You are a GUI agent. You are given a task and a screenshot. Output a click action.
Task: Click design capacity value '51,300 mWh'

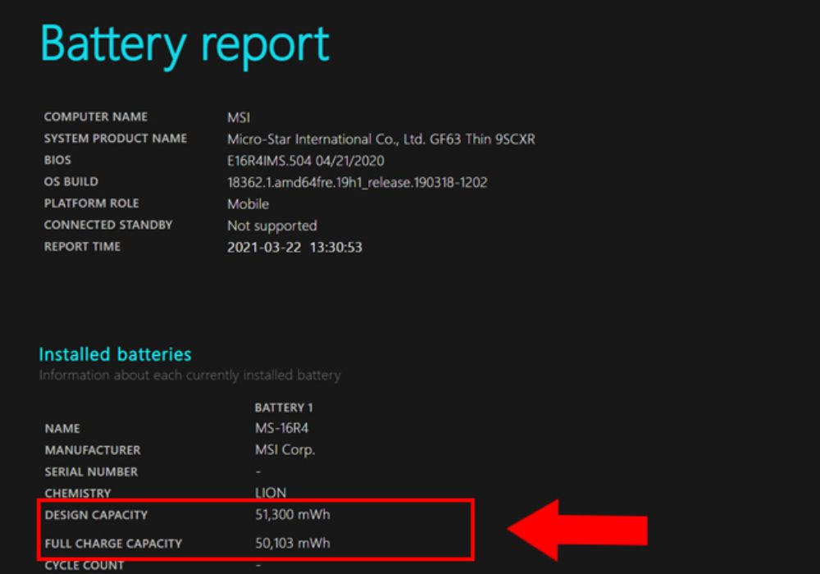293,514
